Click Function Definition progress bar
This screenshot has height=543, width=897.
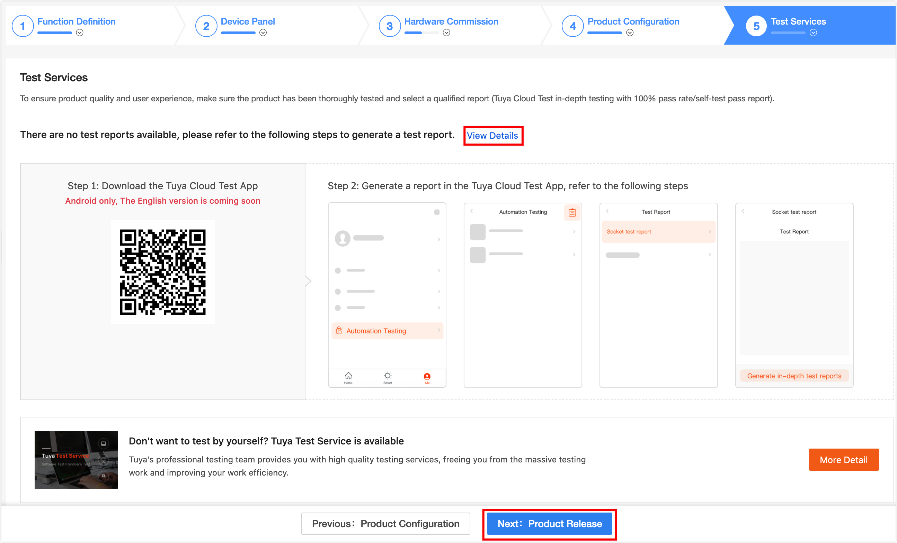[55, 33]
